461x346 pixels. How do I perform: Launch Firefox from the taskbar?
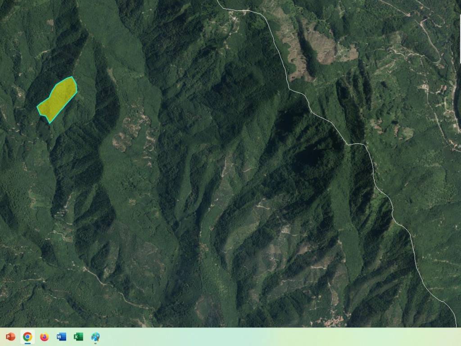coord(44,337)
